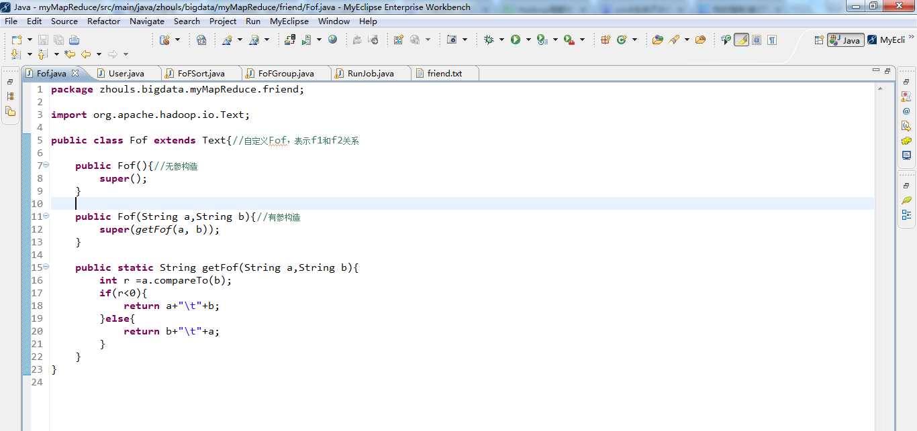Click the New file wizard icon

coord(17,40)
